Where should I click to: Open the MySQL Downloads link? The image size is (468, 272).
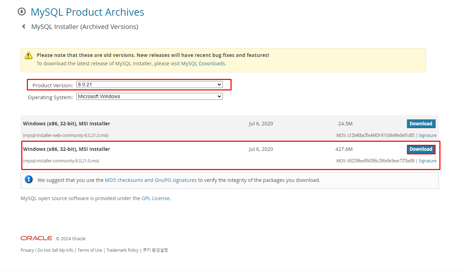pyautogui.click(x=203, y=64)
